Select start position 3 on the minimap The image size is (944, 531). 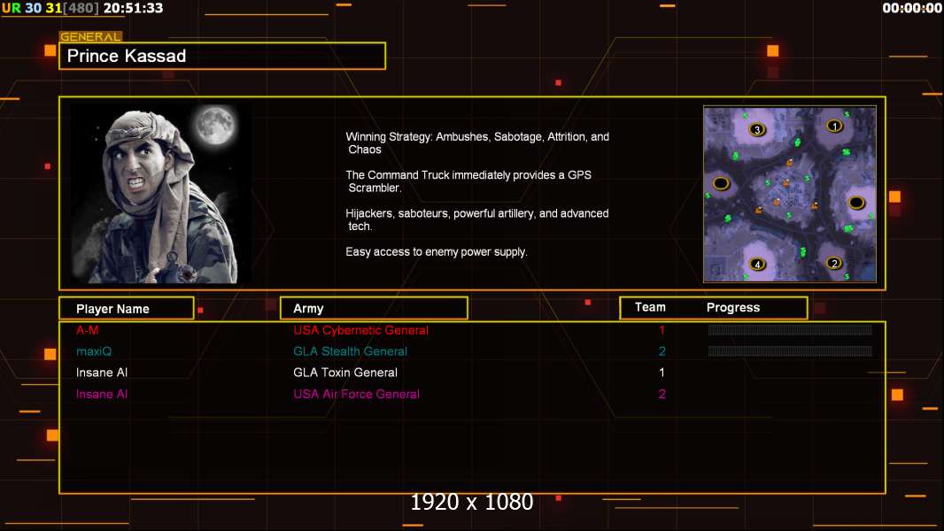point(757,129)
